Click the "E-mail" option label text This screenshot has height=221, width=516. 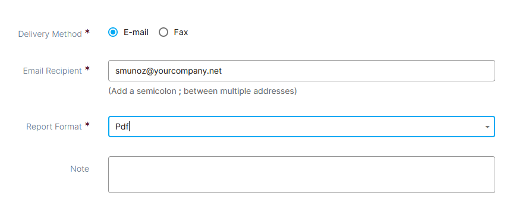pyautogui.click(x=136, y=32)
